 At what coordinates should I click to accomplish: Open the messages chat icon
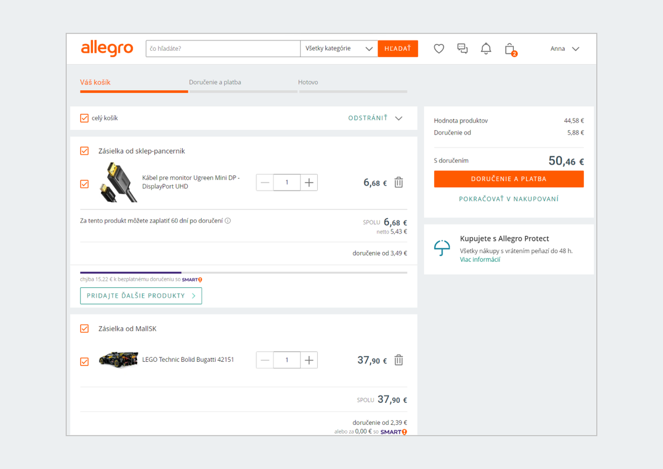462,49
